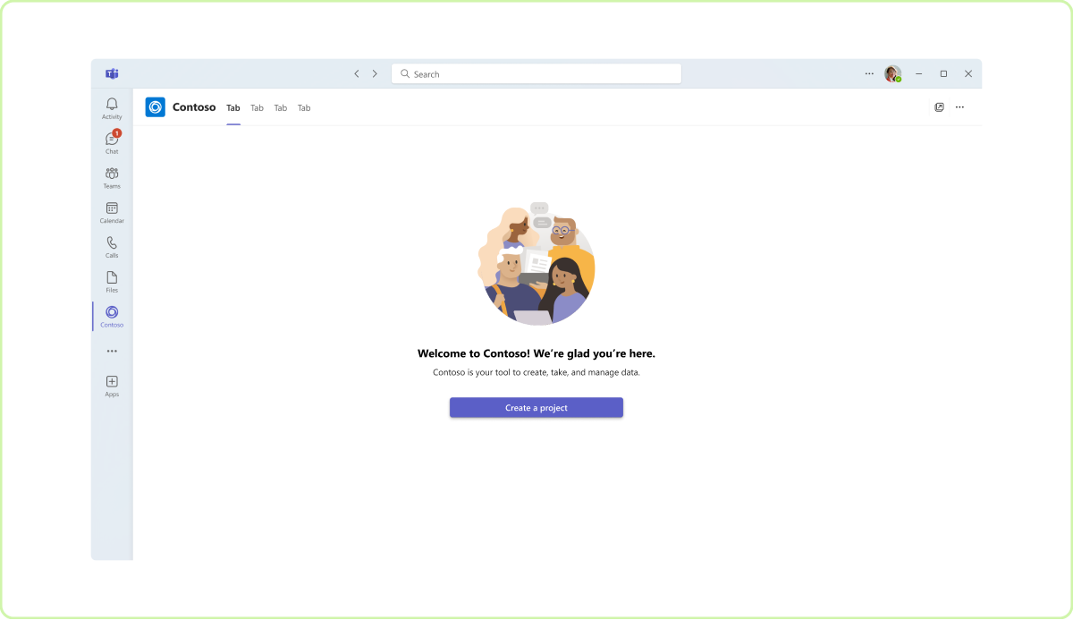Go to Teams in the sidebar
Screen dimensions: 1073x620
(x=112, y=177)
